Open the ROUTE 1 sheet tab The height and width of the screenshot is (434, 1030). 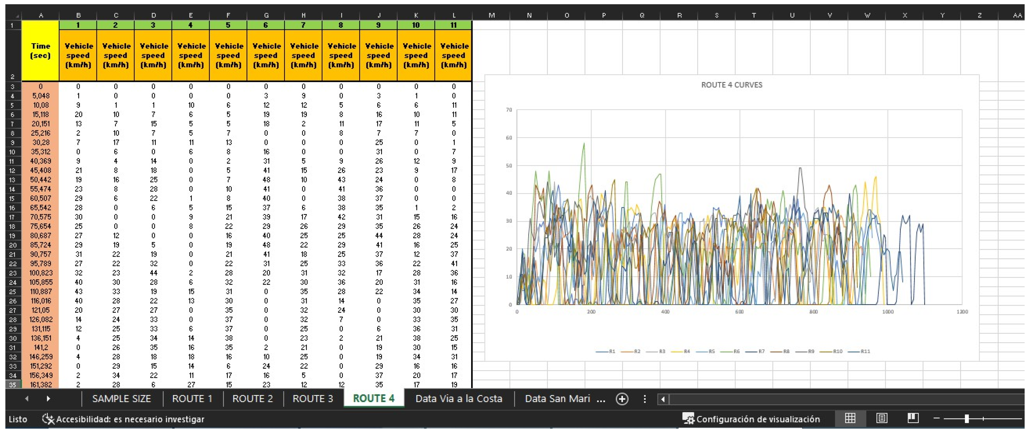[x=192, y=399]
